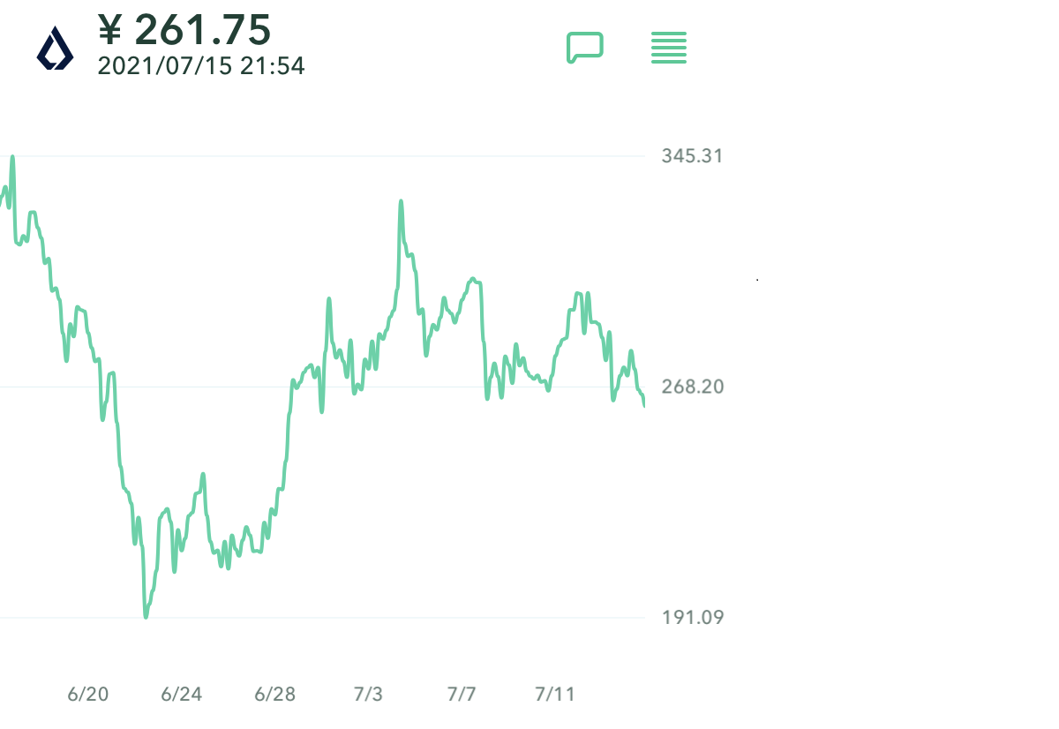1059x729 pixels.
Task: Click the Lisk logo icon
Action: coord(55,49)
